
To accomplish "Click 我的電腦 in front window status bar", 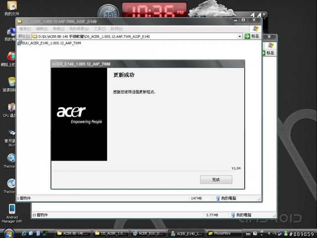I will 226,198.
